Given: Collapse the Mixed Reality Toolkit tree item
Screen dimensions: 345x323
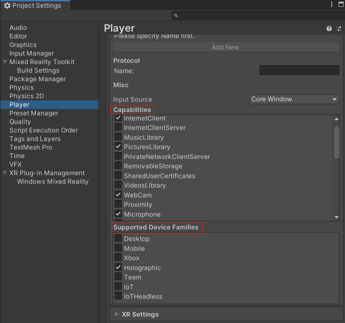Looking at the screenshot, I should point(5,62).
